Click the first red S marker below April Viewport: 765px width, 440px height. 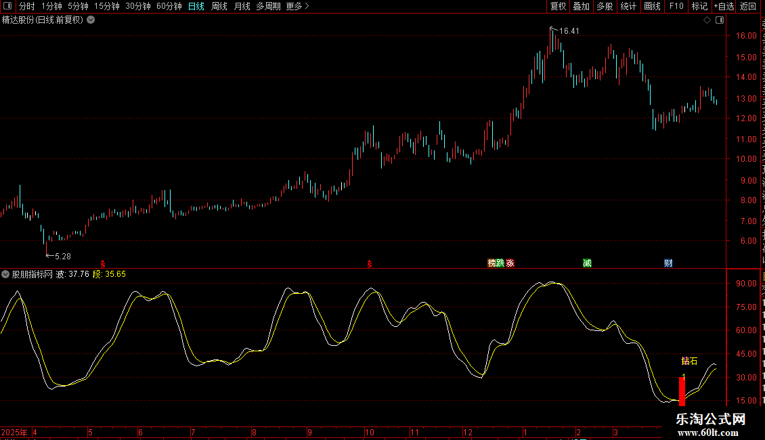click(x=102, y=264)
